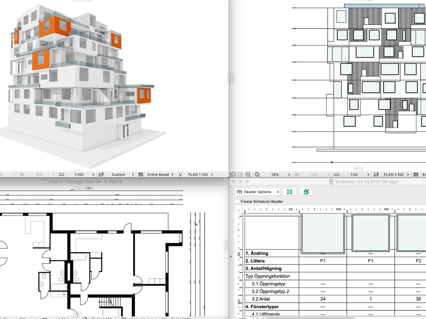Click the pen set icon before PLAN 1:100
426x319 pixels.
[180, 174]
